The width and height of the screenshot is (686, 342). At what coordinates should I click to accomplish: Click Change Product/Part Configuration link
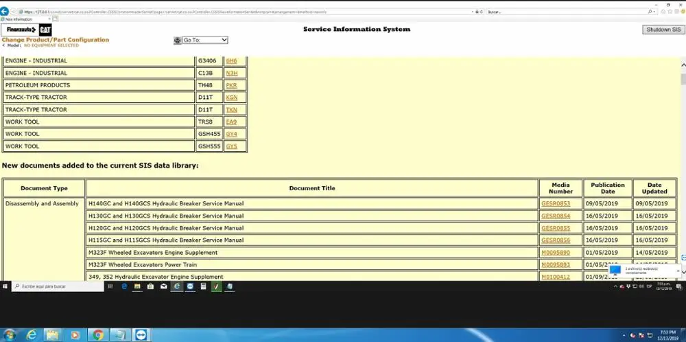click(56, 40)
